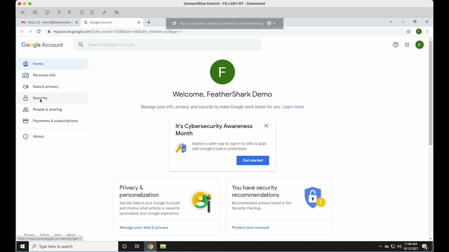
Task: Open the Google apps grid
Action: (x=407, y=45)
